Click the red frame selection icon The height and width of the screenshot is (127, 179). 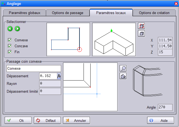click(141, 26)
